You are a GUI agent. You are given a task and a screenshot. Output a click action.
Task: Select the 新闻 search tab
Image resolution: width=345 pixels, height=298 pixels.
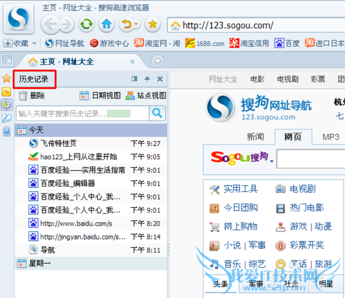[255, 137]
